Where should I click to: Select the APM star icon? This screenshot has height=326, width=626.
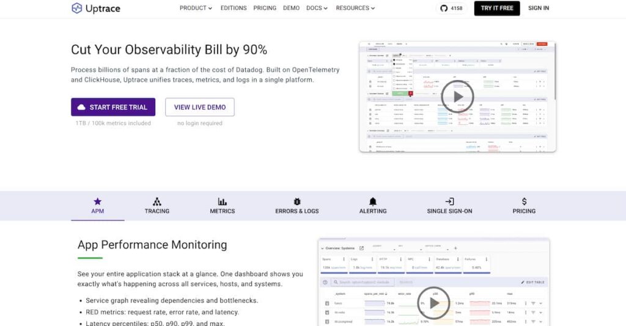(x=97, y=201)
